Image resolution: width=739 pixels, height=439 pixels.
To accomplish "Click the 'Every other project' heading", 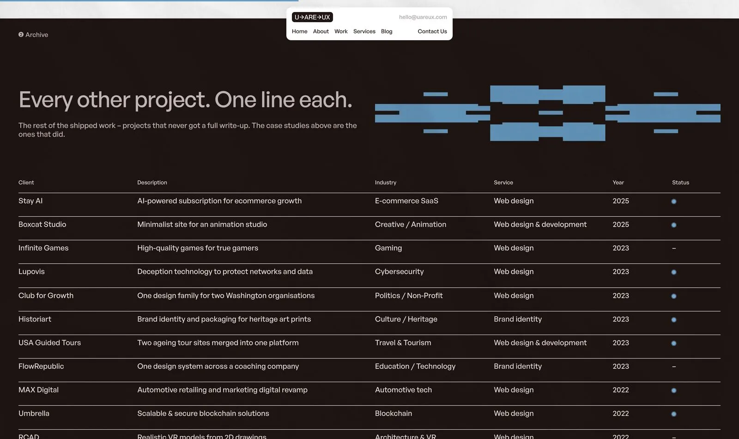I will pyautogui.click(x=185, y=100).
